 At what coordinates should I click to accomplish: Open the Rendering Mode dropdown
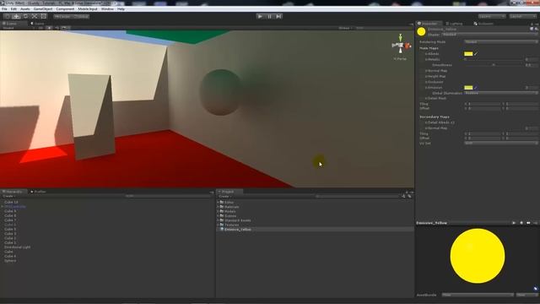pos(500,41)
